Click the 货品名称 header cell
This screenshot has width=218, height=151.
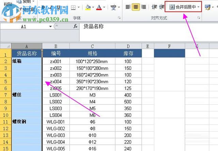[x=27, y=54]
